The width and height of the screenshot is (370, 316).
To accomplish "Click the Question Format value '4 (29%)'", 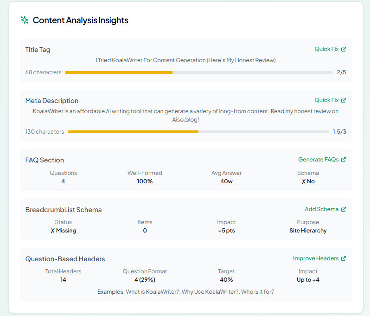I will point(145,280).
